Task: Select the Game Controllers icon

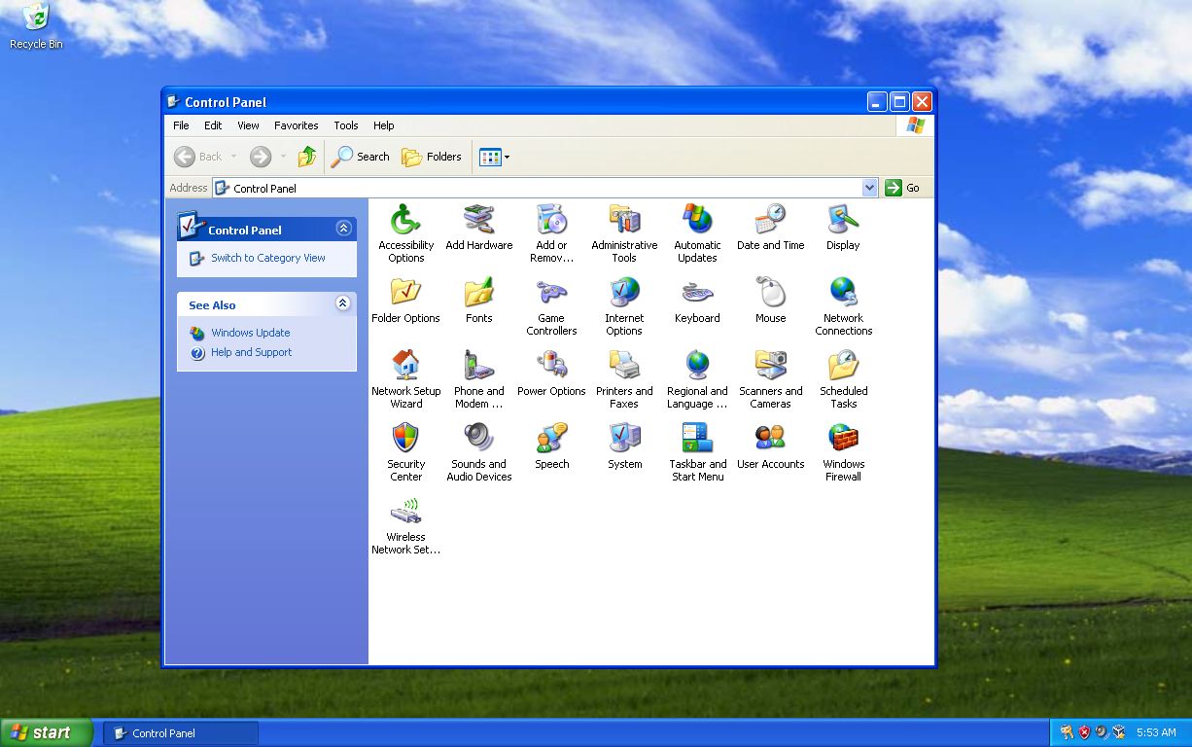Action: pos(551,293)
